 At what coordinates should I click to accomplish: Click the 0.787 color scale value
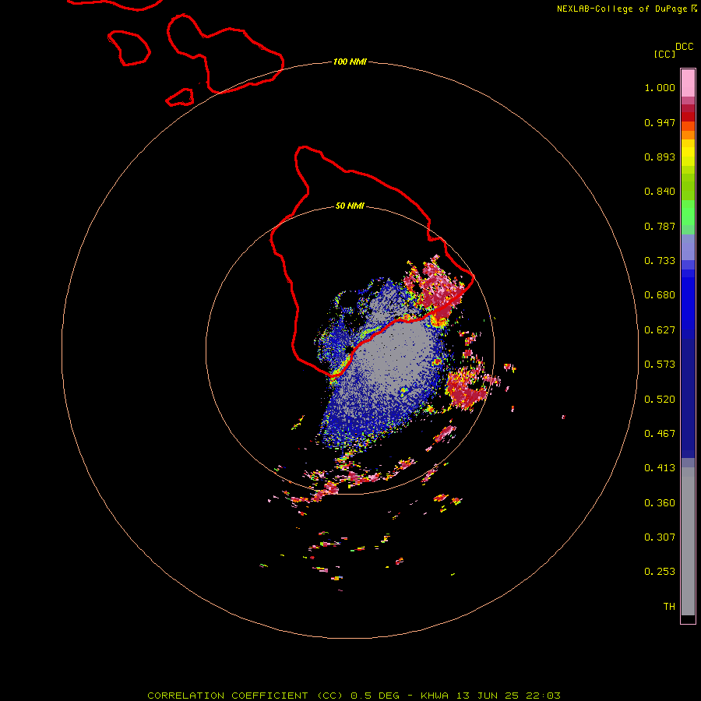pyautogui.click(x=660, y=226)
